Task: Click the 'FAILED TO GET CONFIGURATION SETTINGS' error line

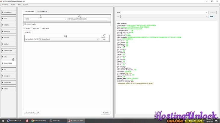Action: coord(136,83)
